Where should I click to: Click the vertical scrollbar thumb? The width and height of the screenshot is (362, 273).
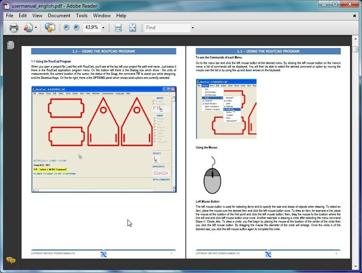pyautogui.click(x=356, y=49)
